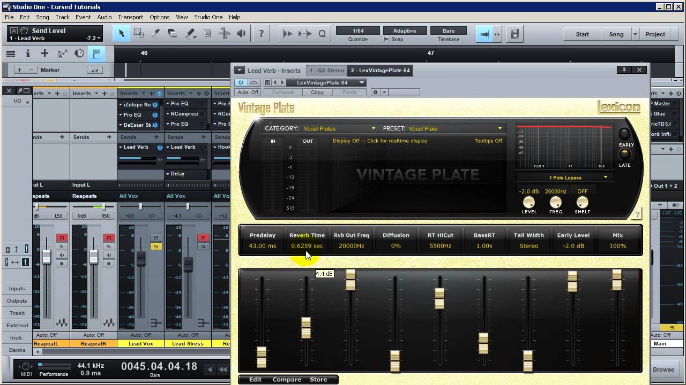
Task: Open the tempo track clock icon
Action: (x=79, y=53)
